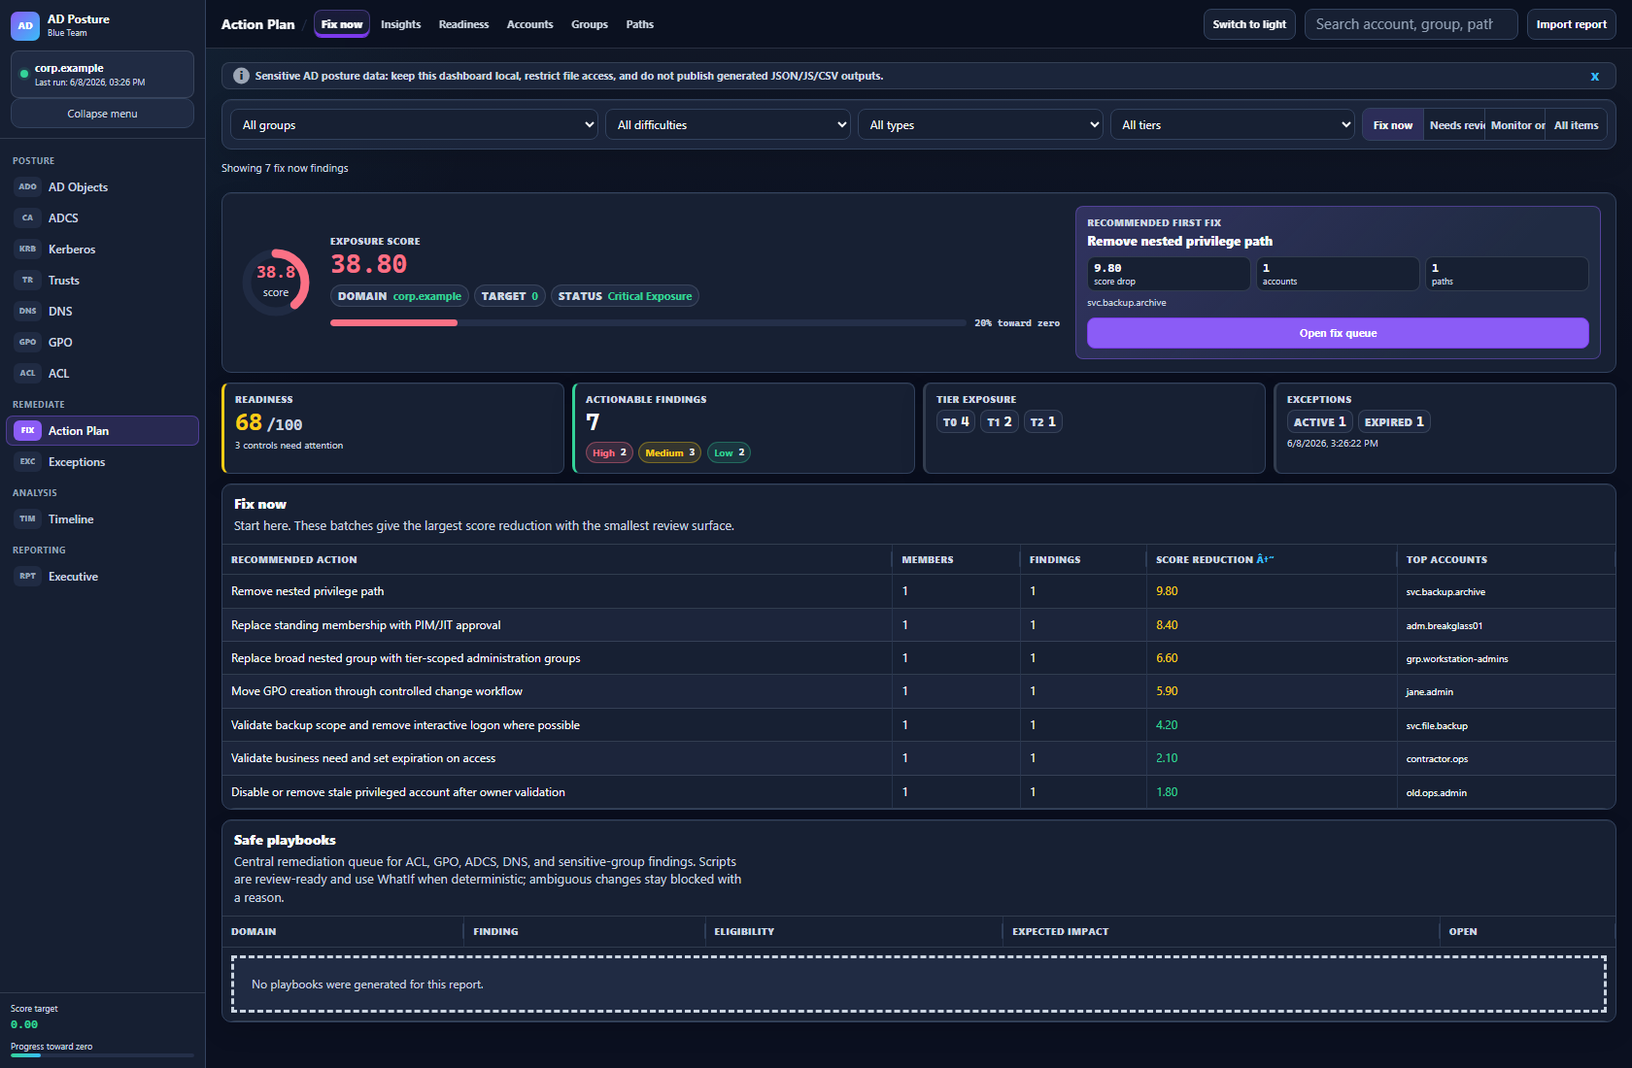Screen dimensions: 1632x1068
Task: Open the Groups tab
Action: click(x=590, y=24)
